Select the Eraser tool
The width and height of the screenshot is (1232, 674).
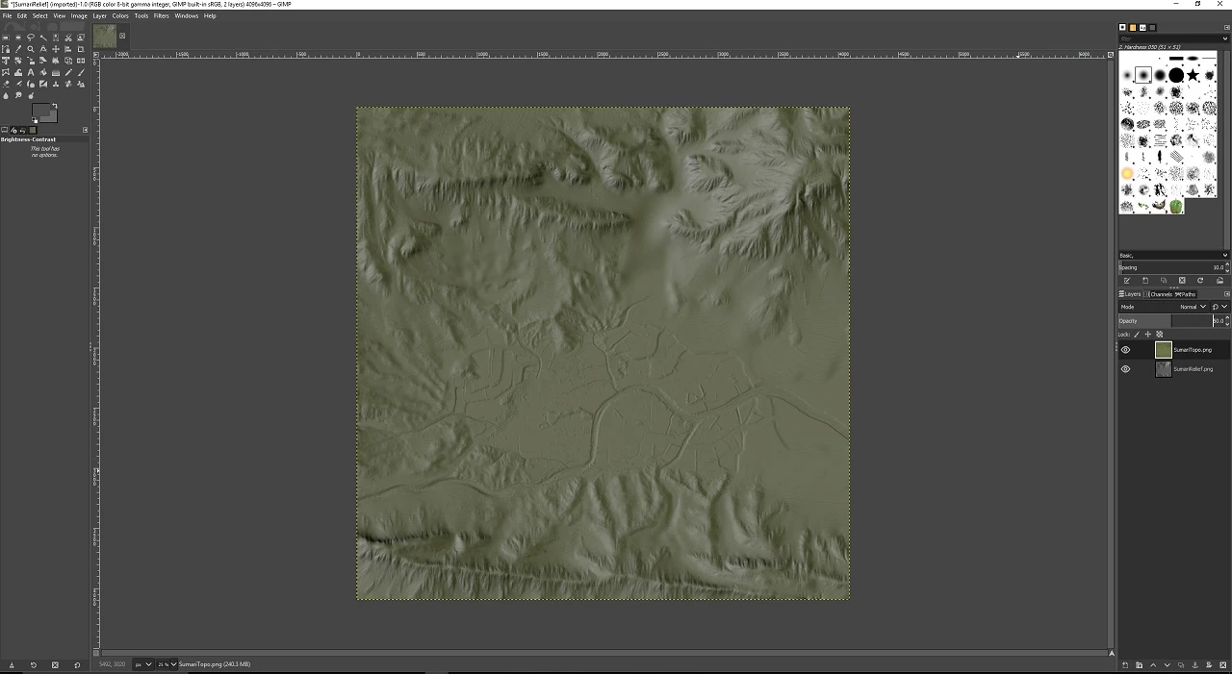6,84
